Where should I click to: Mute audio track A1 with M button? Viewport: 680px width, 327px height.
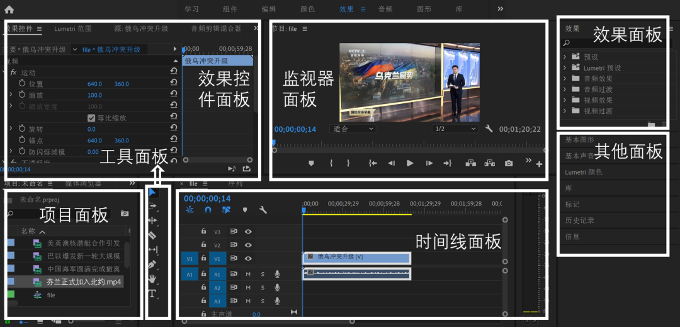(248, 274)
